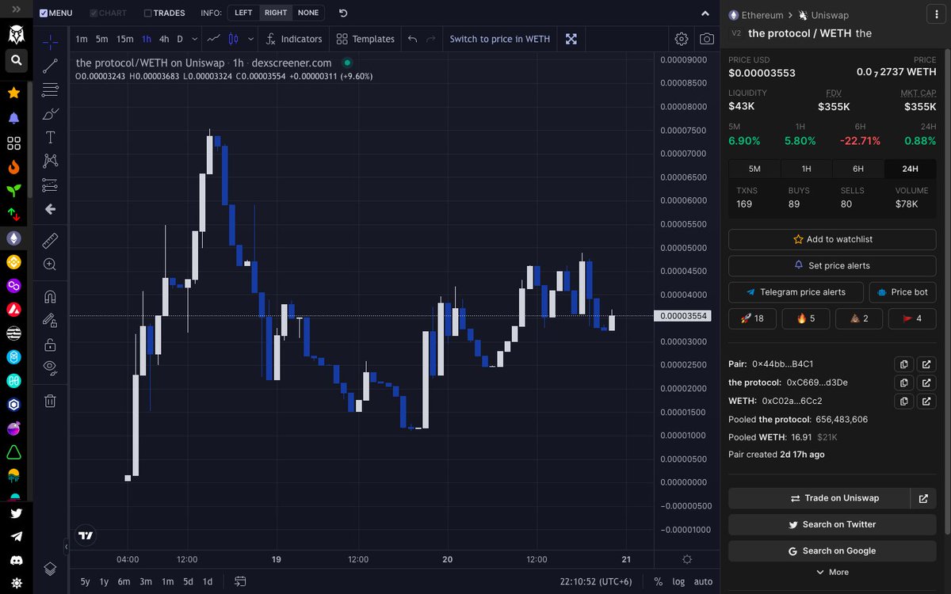The width and height of the screenshot is (951, 594).
Task: Open the pair options kebab menu
Action: coord(937,14)
